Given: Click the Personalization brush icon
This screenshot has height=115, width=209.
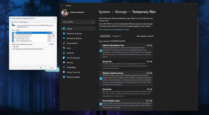Looking at the screenshot, I should pos(64,43).
